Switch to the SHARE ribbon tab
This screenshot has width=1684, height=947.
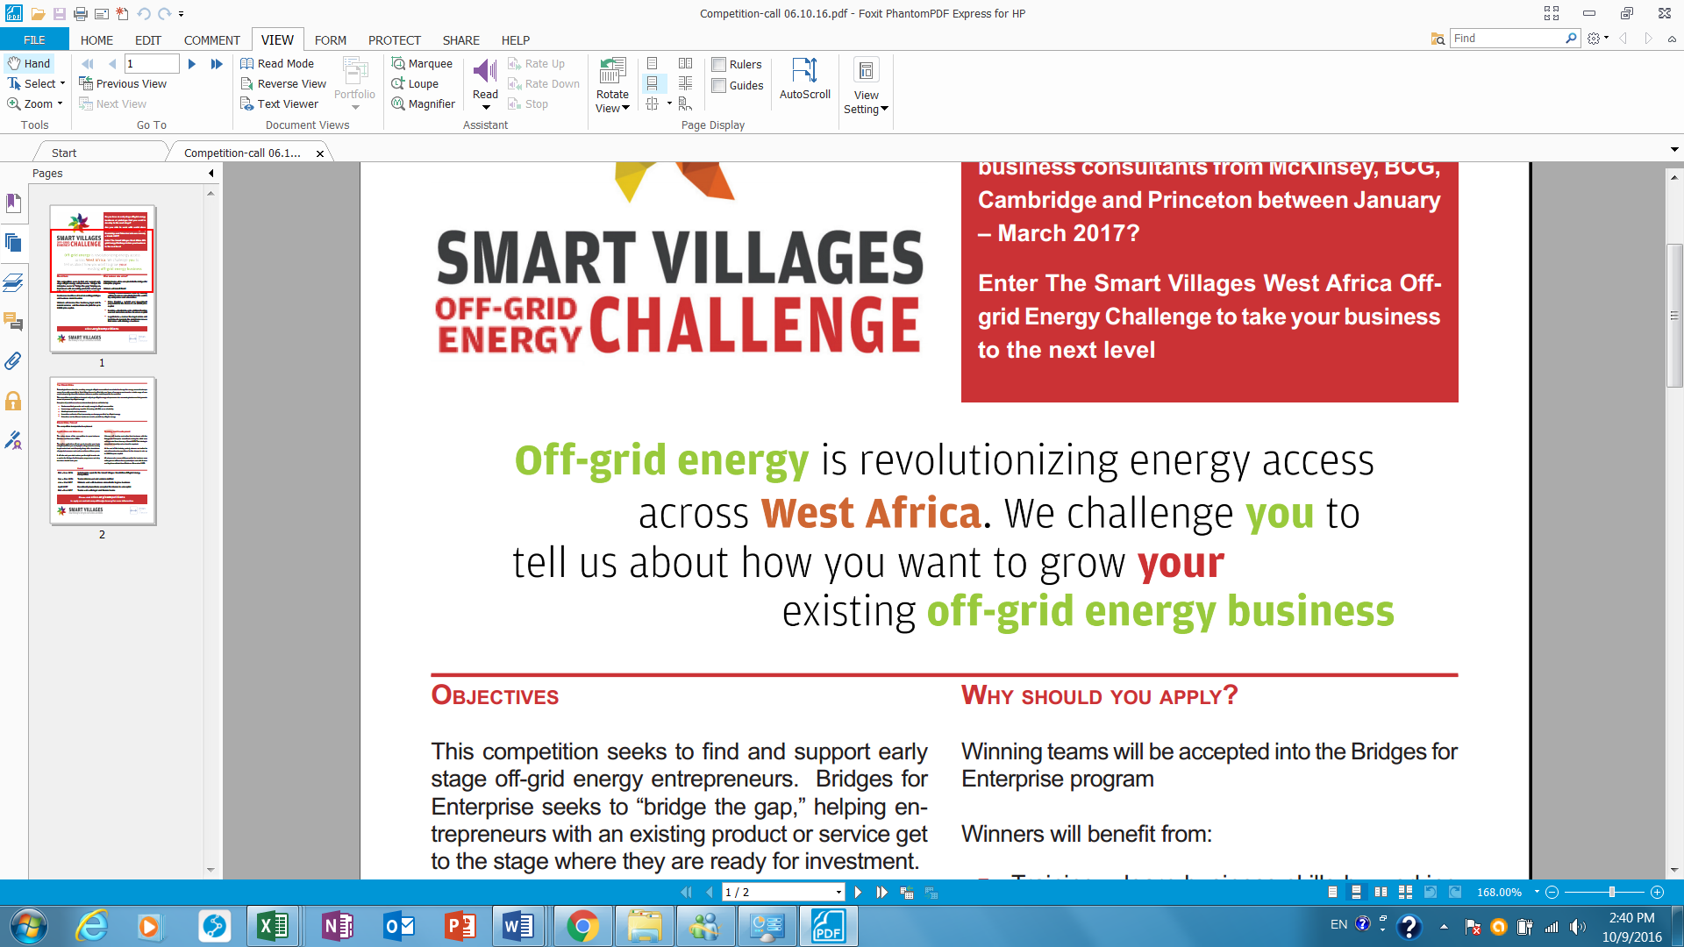click(460, 39)
